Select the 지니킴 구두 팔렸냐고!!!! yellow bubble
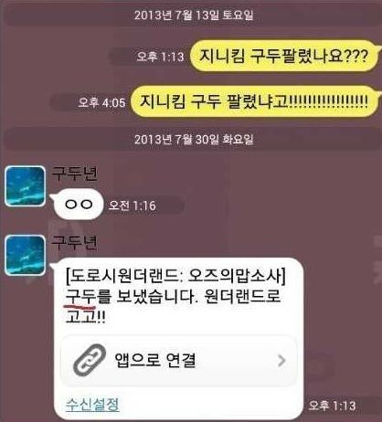 point(255,101)
